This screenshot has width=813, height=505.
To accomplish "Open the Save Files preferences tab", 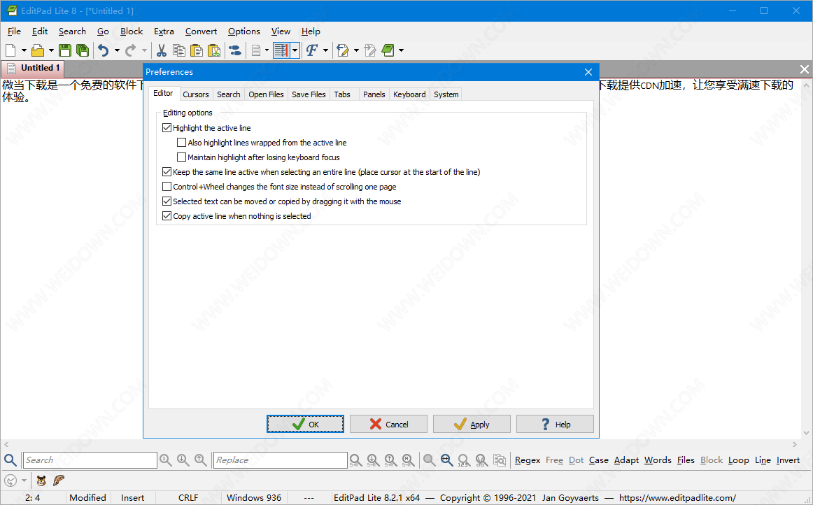I will click(309, 94).
